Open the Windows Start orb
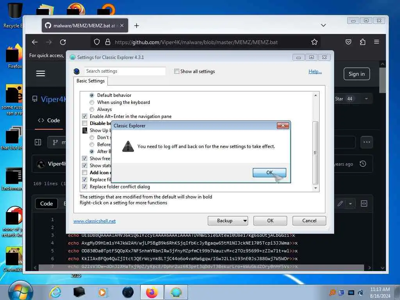 (20, 292)
